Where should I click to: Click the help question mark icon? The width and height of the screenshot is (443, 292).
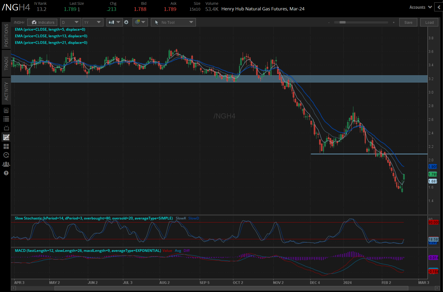click(x=6, y=173)
